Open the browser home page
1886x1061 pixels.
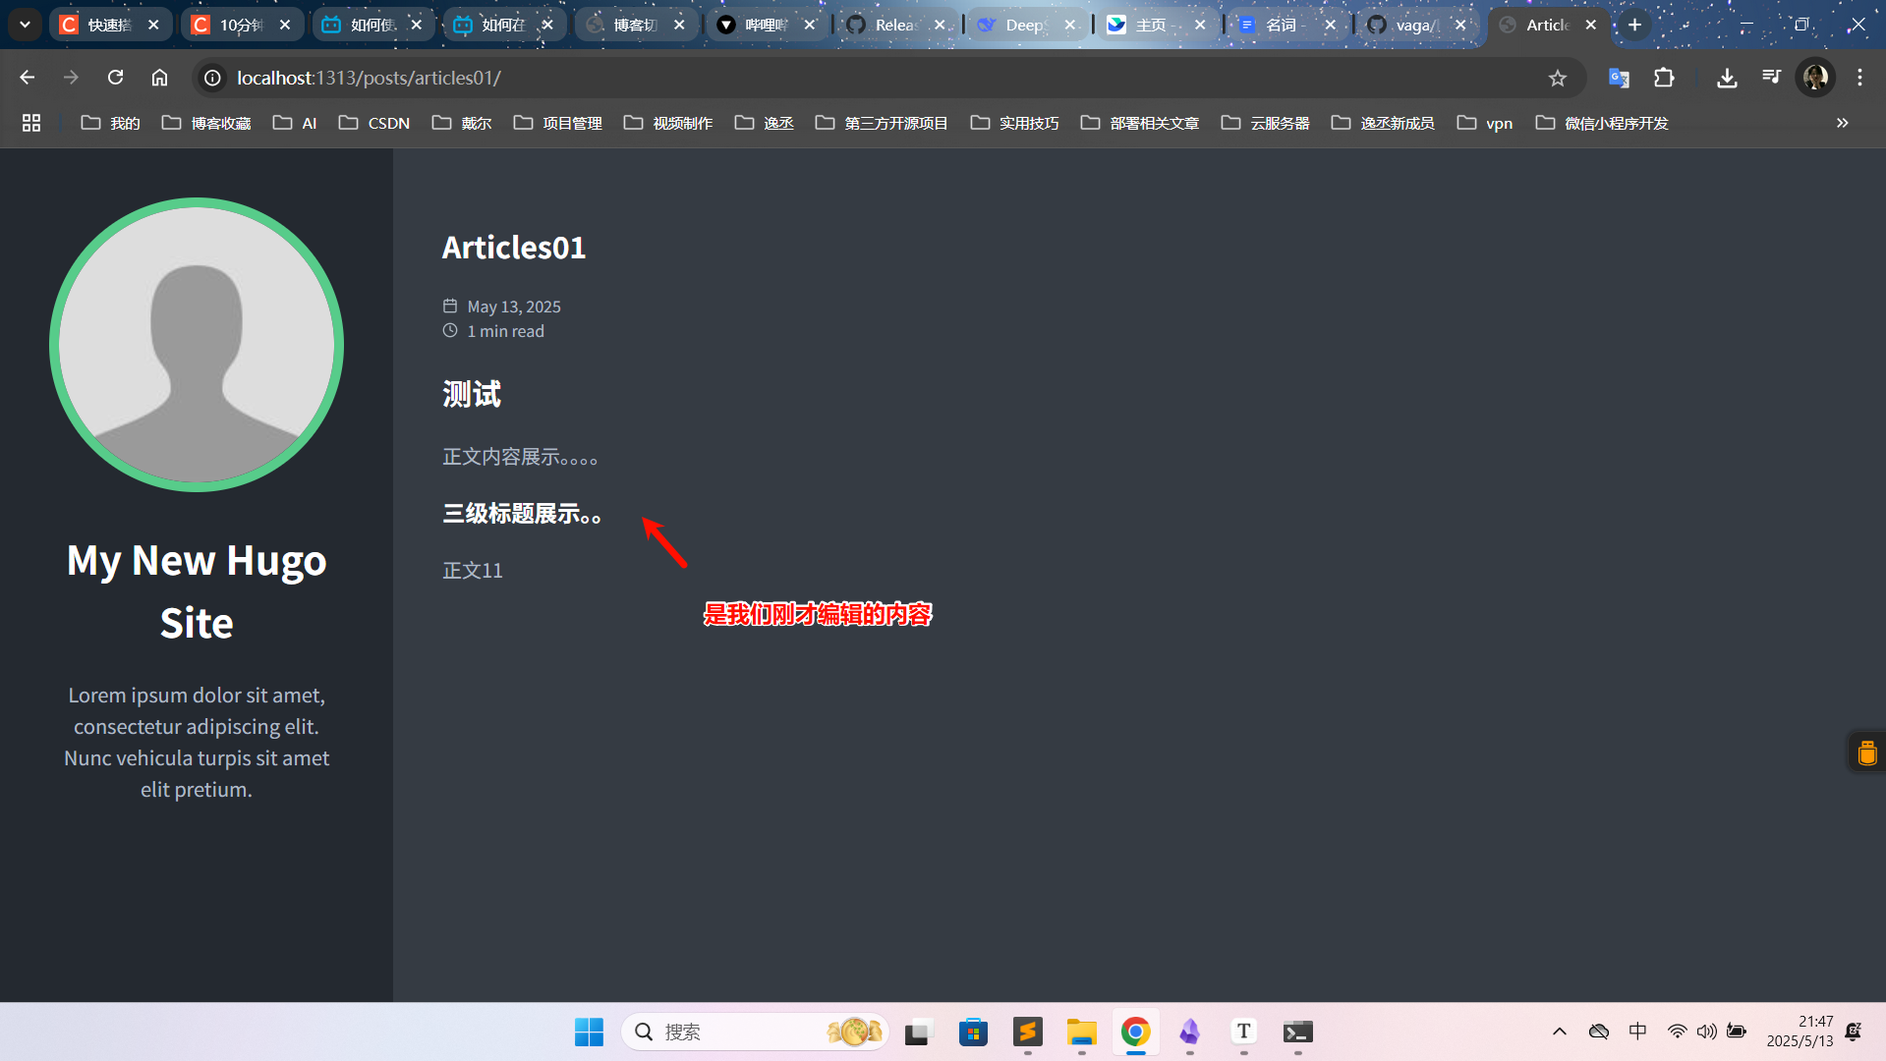point(159,78)
